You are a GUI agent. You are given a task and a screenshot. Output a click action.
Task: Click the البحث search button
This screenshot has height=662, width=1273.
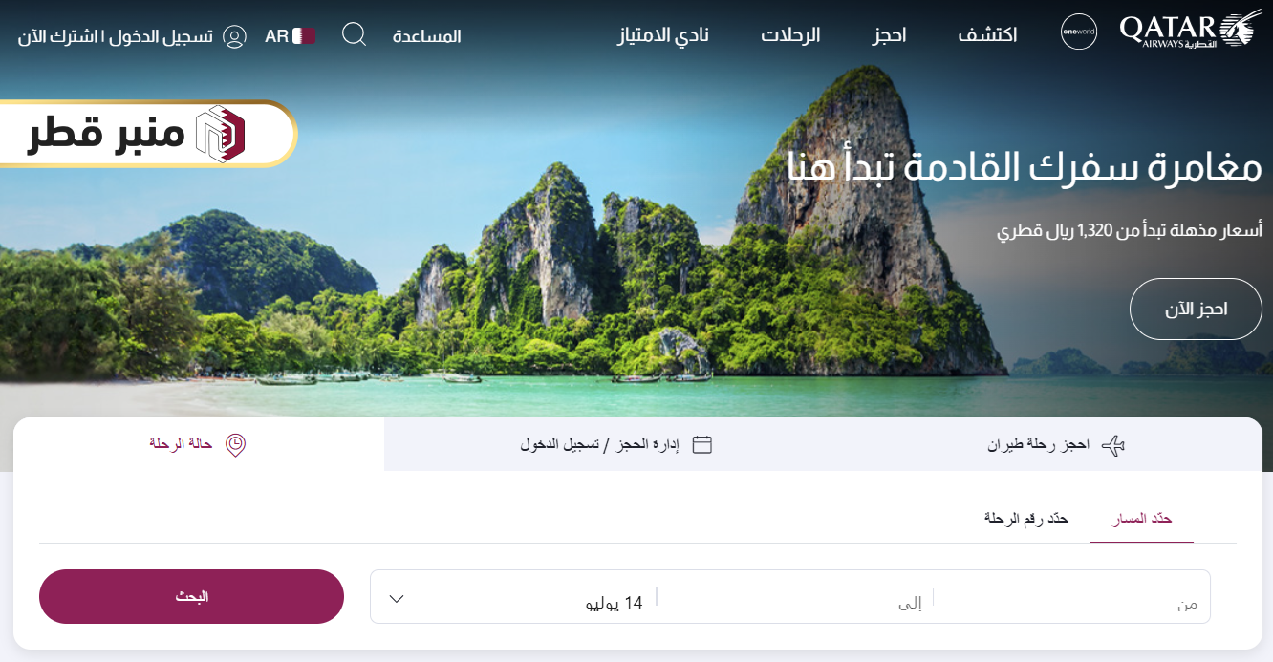pos(191,597)
